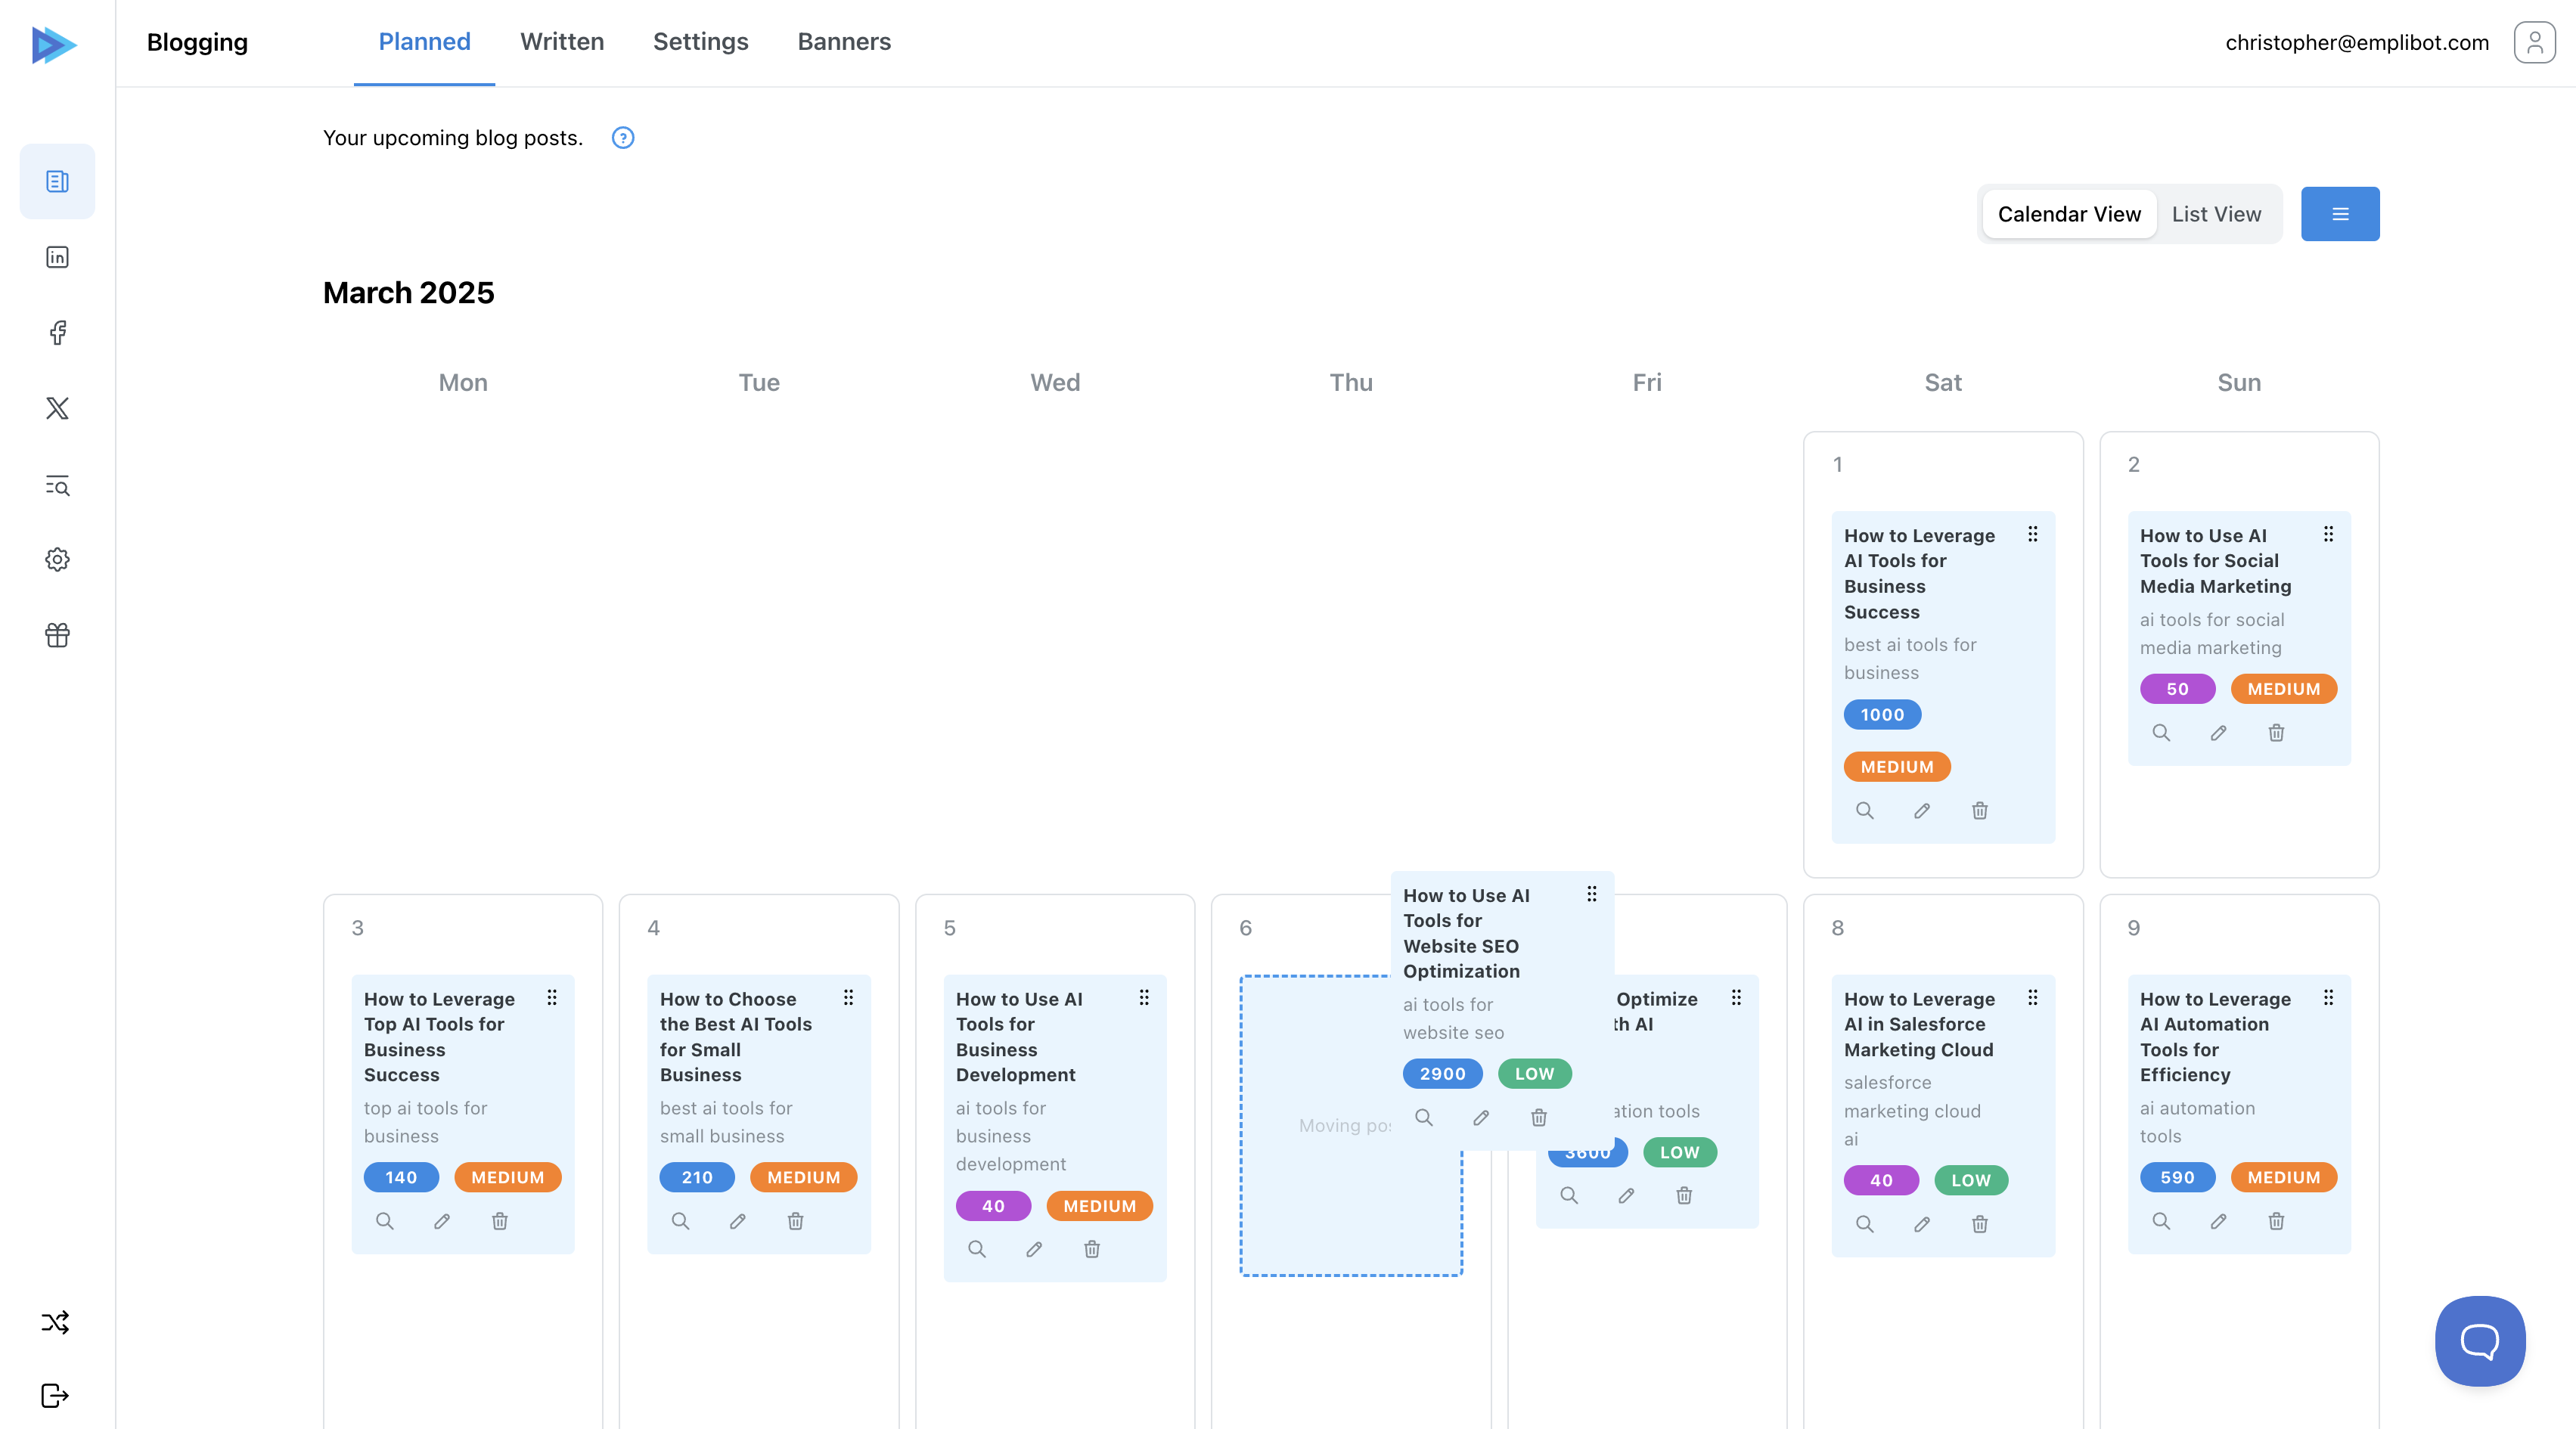
Task: Open the blue menu button beside List View
Action: [x=2340, y=213]
